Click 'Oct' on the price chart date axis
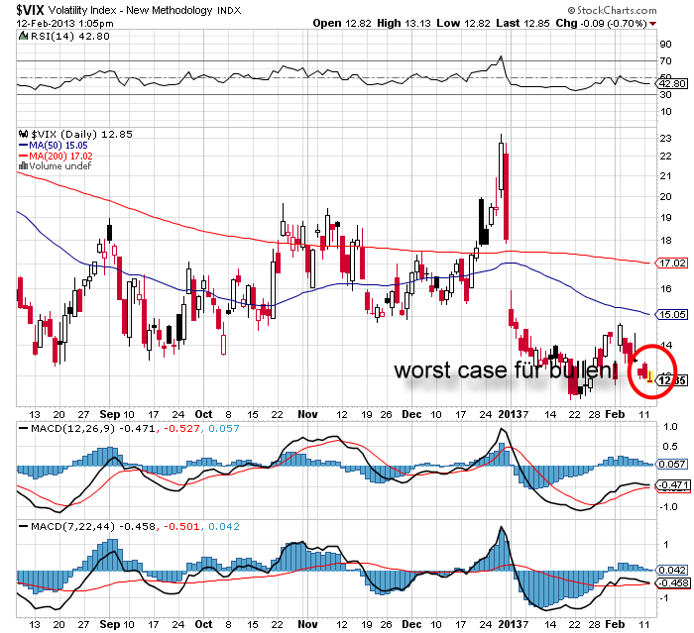Screen dimensions: 694x633 tap(203, 414)
